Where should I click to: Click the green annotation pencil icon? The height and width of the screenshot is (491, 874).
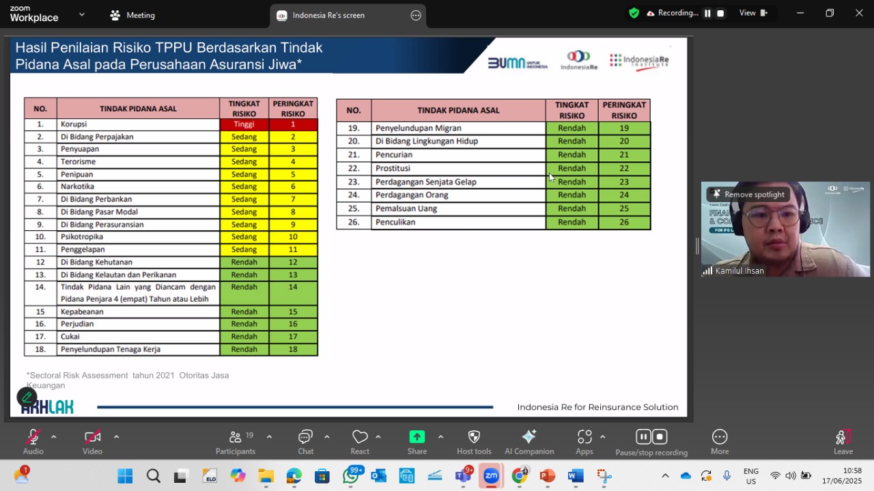[x=27, y=397]
